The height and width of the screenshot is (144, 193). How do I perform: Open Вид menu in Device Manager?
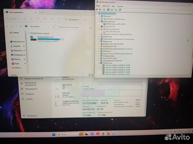coord(113,6)
